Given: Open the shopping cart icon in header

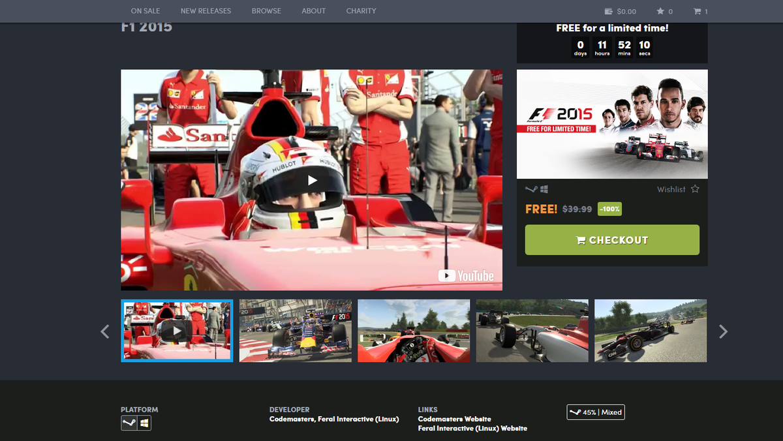Looking at the screenshot, I should [700, 11].
